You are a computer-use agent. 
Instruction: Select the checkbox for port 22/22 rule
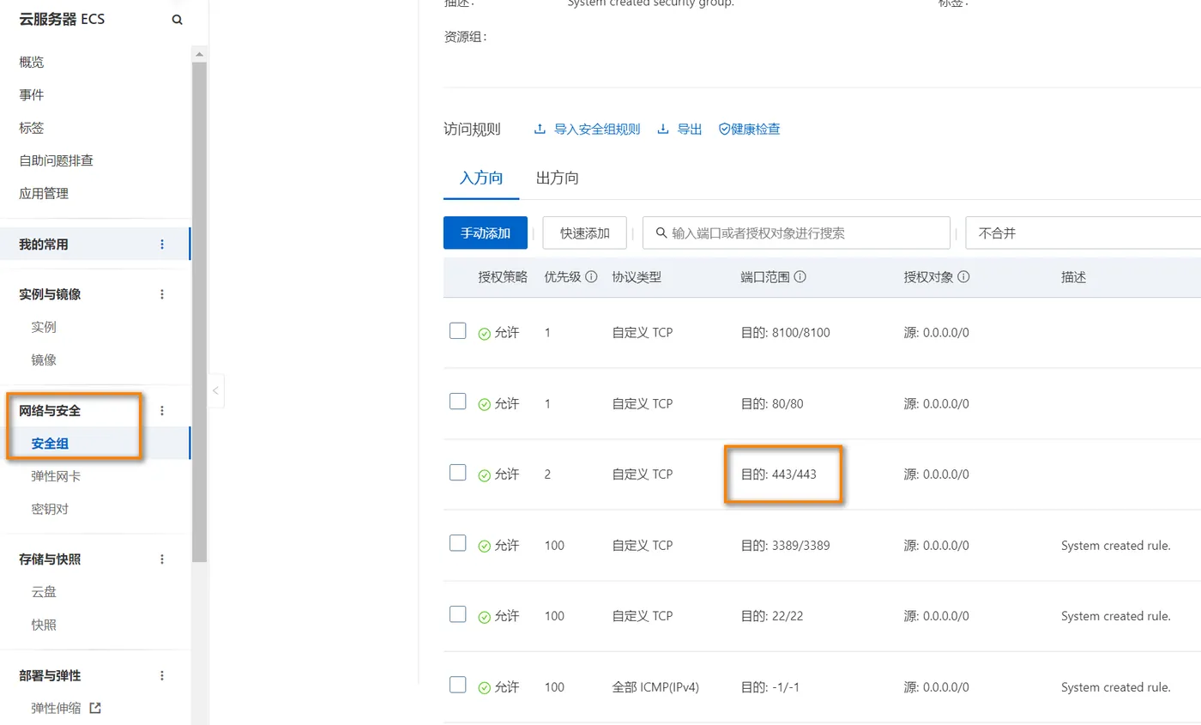point(458,614)
